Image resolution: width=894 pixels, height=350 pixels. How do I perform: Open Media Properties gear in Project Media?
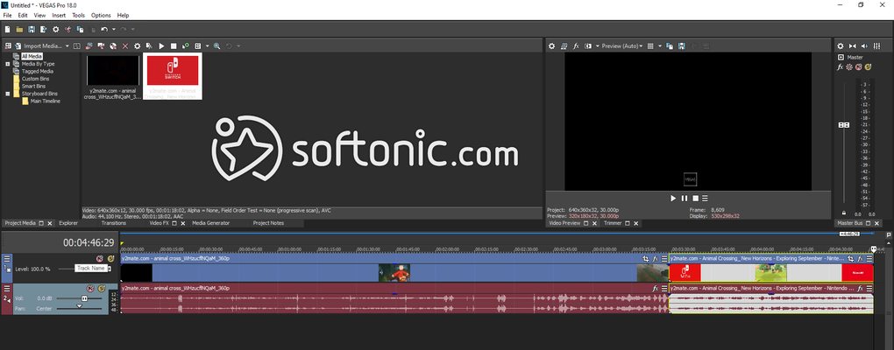(137, 46)
